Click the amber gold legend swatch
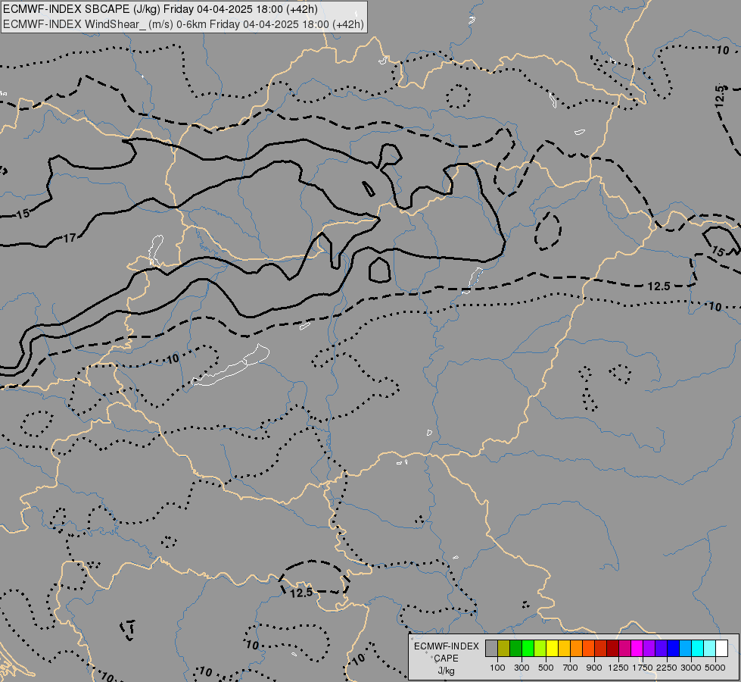The image size is (741, 682). click(x=564, y=649)
